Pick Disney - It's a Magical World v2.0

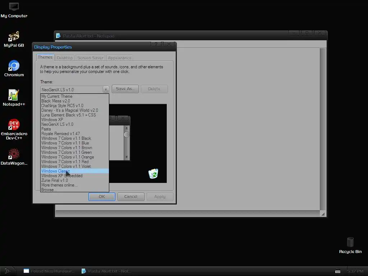[75, 110]
